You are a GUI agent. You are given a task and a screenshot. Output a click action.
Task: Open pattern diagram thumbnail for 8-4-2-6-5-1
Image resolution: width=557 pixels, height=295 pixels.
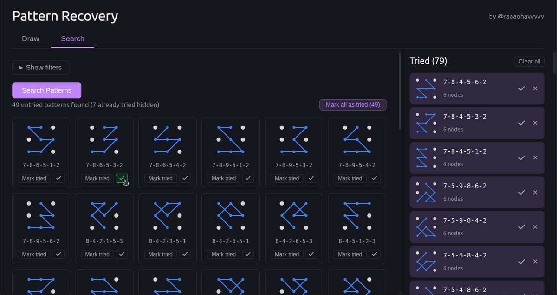coord(231,215)
